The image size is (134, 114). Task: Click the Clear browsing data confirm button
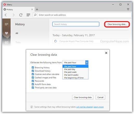(x=83, y=97)
